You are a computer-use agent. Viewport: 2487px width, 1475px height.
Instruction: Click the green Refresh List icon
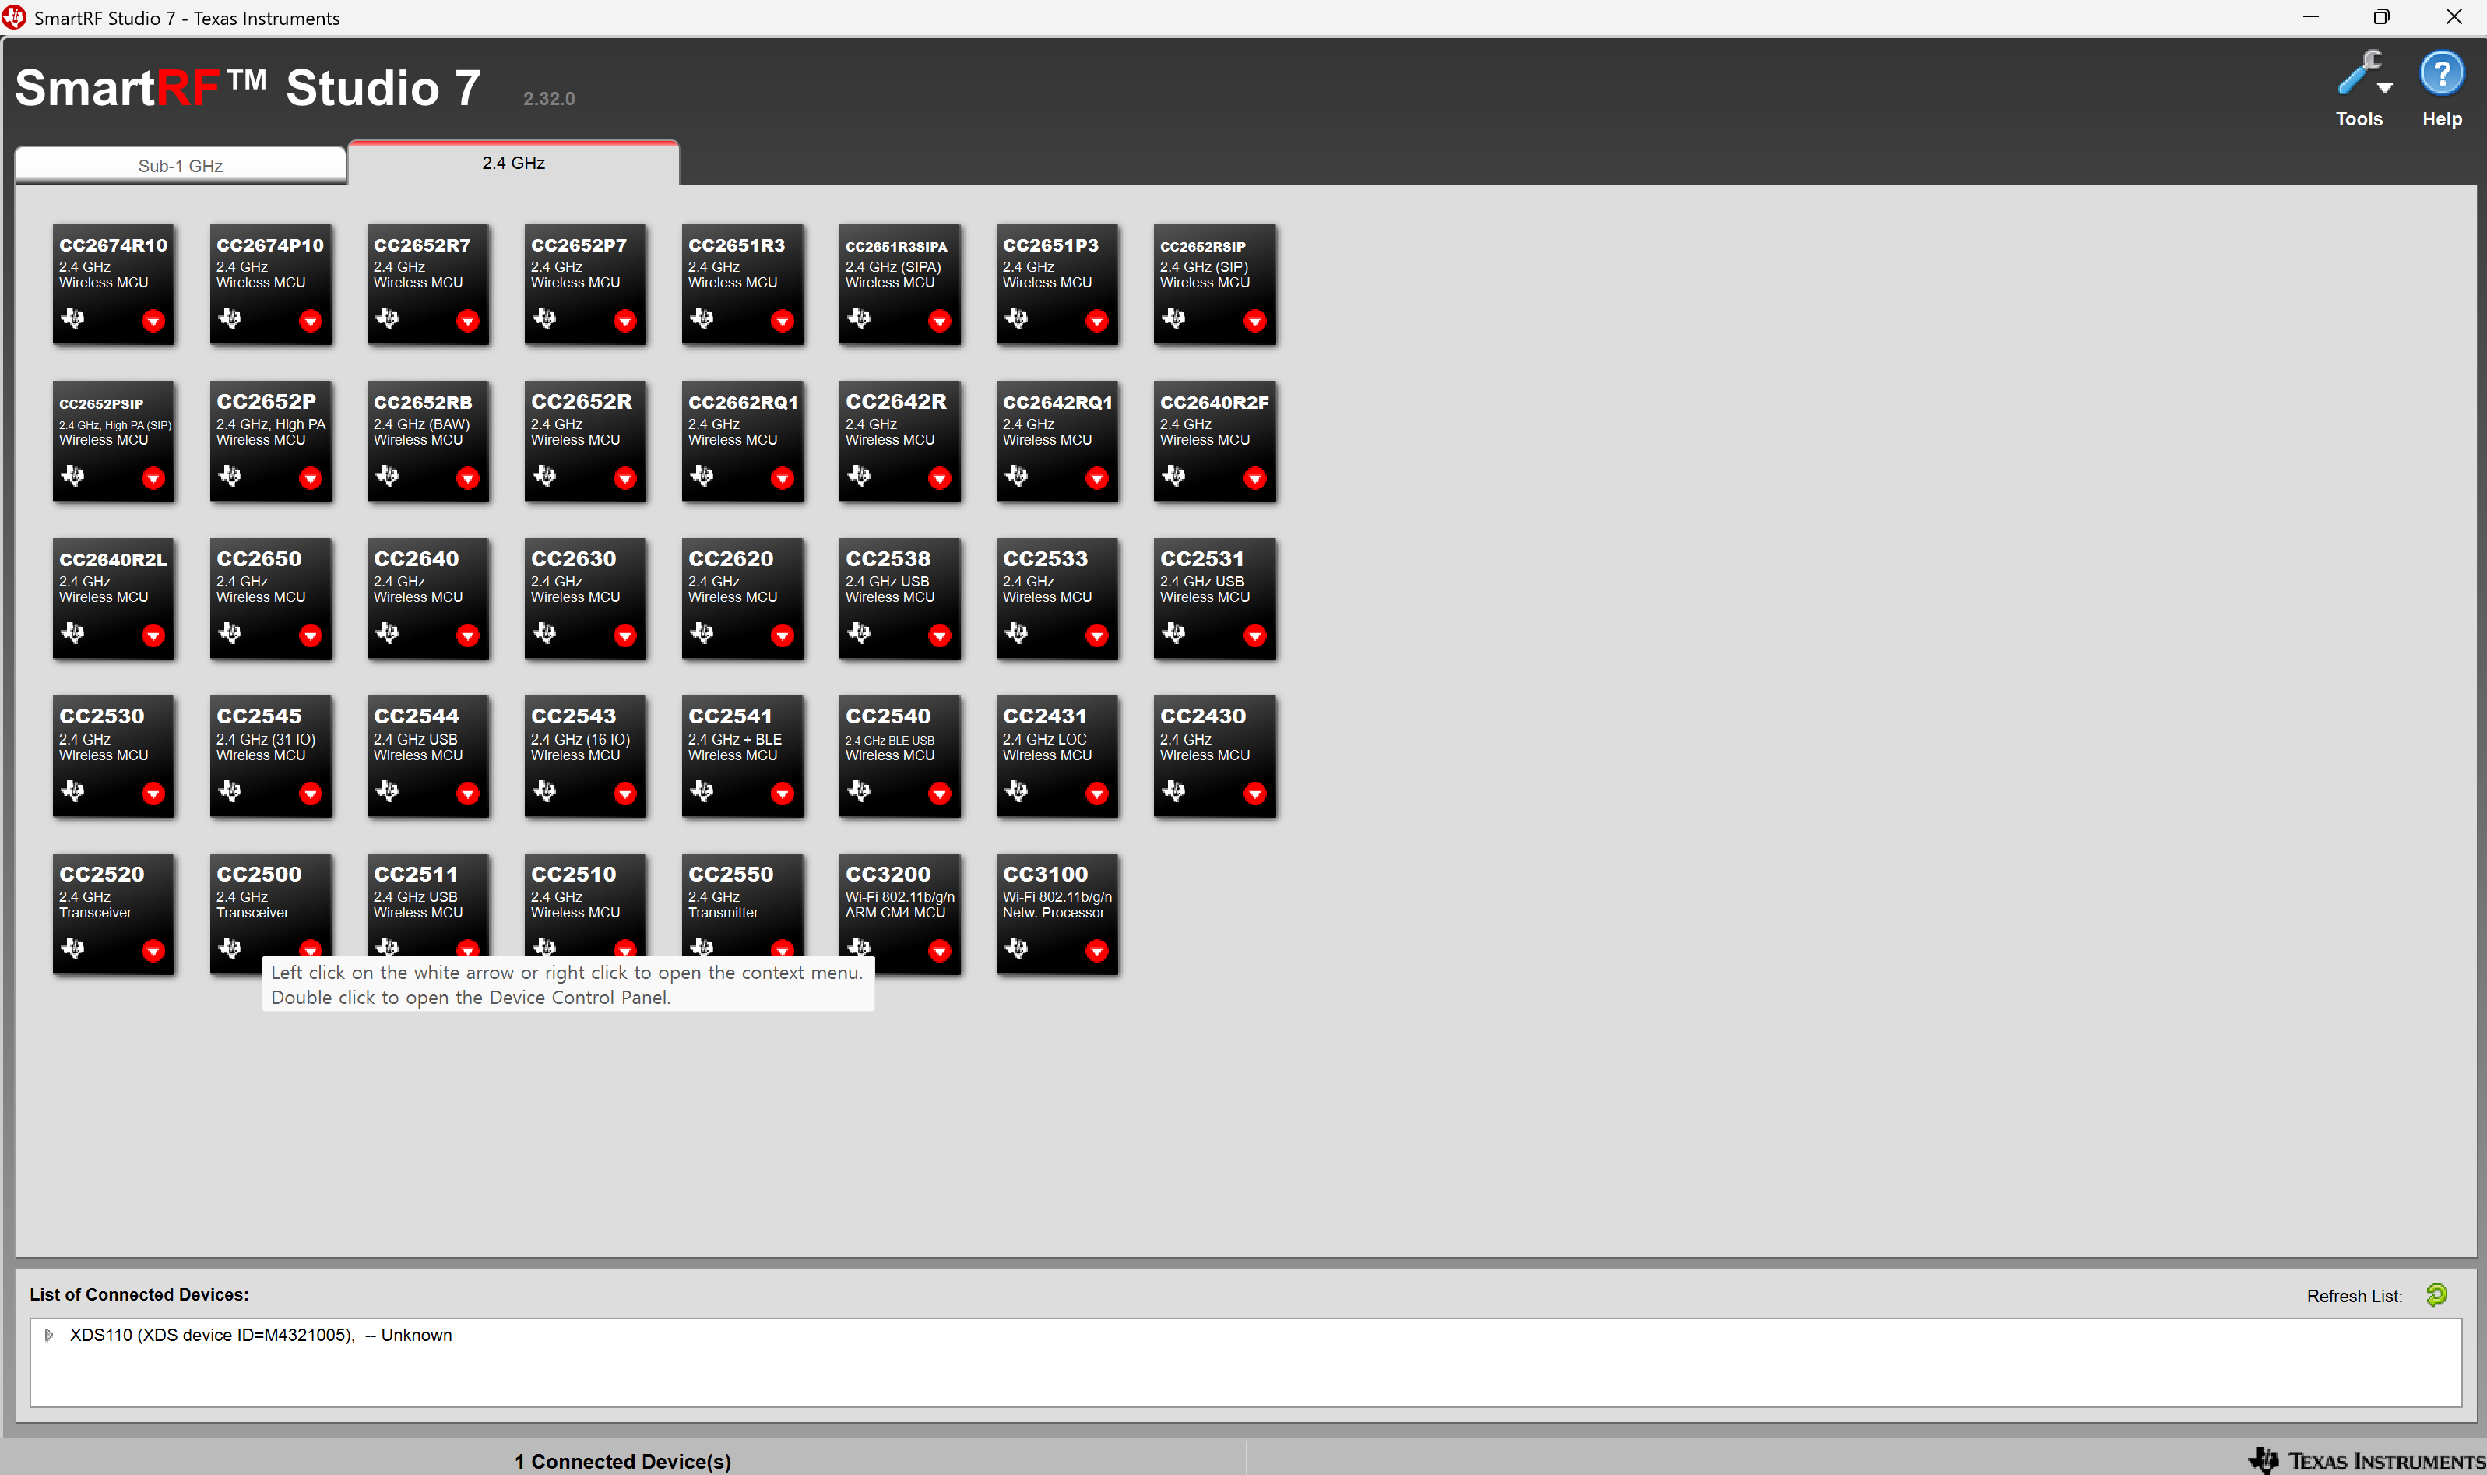[2436, 1295]
